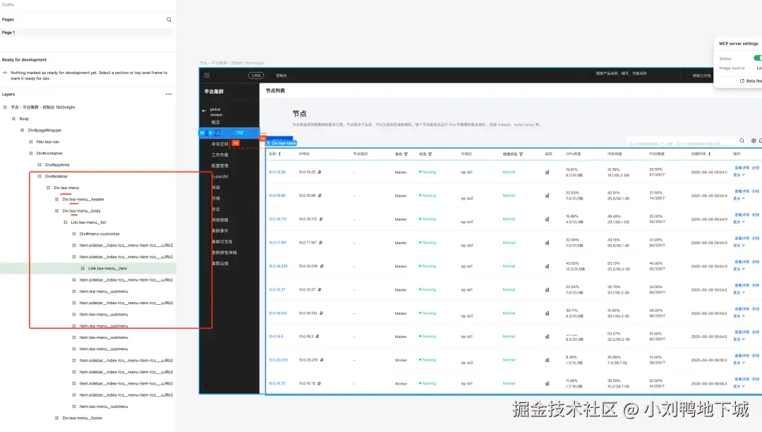762x432 pixels.
Task: Select the Nav.tea-nav layer
Action: pos(48,142)
